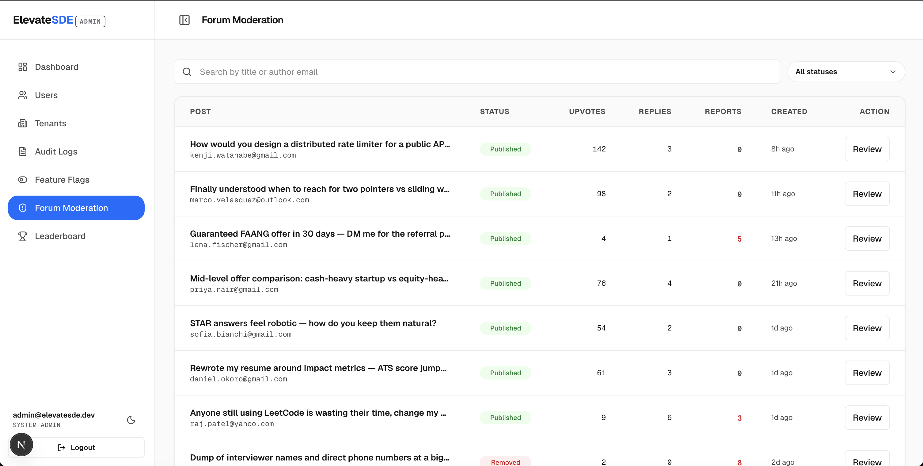Click the UPVOTES column header
The width and height of the screenshot is (923, 466).
[x=587, y=112]
